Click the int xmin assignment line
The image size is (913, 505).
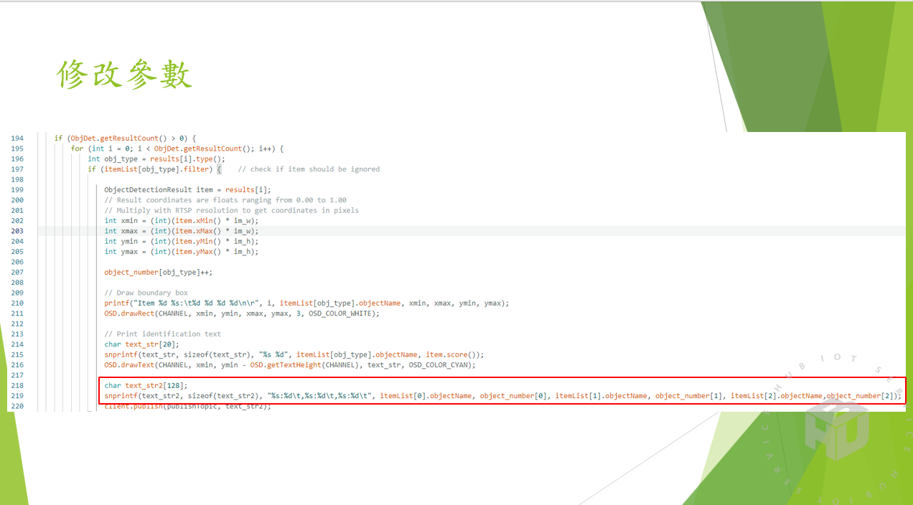(182, 221)
